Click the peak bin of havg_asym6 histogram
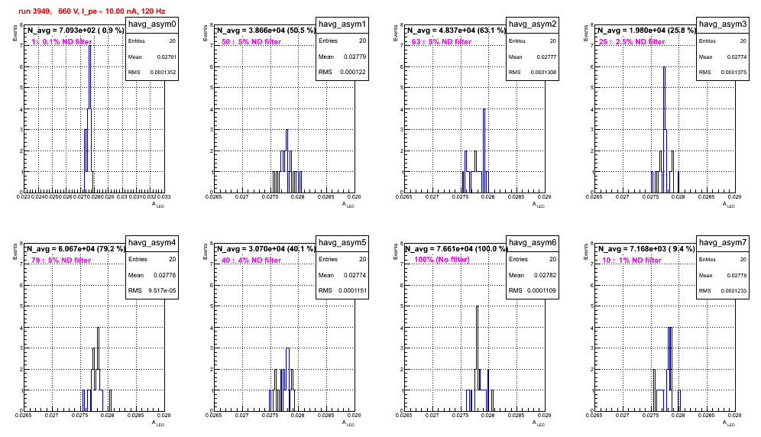Viewport: 761px width, 437px height. [477, 358]
